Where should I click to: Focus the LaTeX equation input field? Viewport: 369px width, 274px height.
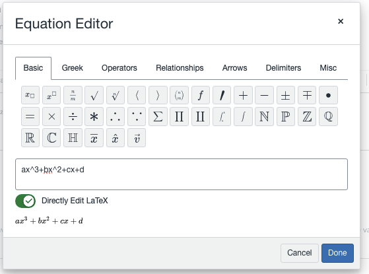click(182, 174)
